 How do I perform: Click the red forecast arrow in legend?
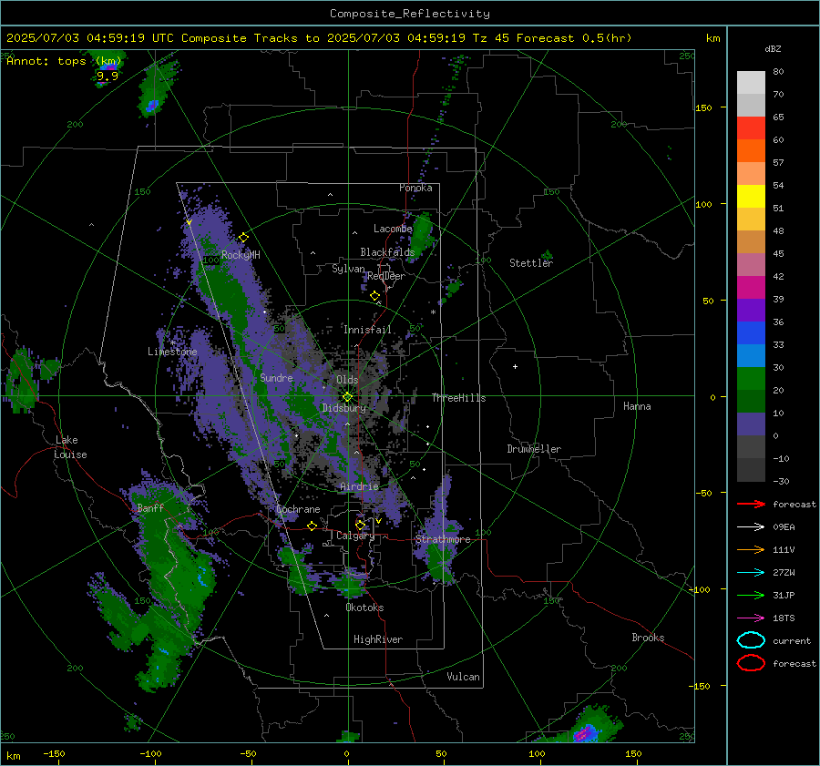(x=751, y=504)
